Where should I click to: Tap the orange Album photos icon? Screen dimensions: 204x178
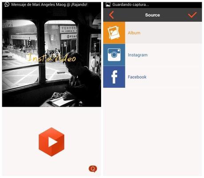(x=114, y=33)
